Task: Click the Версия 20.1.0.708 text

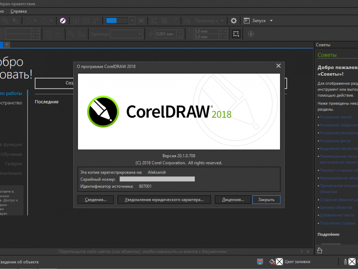Action: point(179,156)
